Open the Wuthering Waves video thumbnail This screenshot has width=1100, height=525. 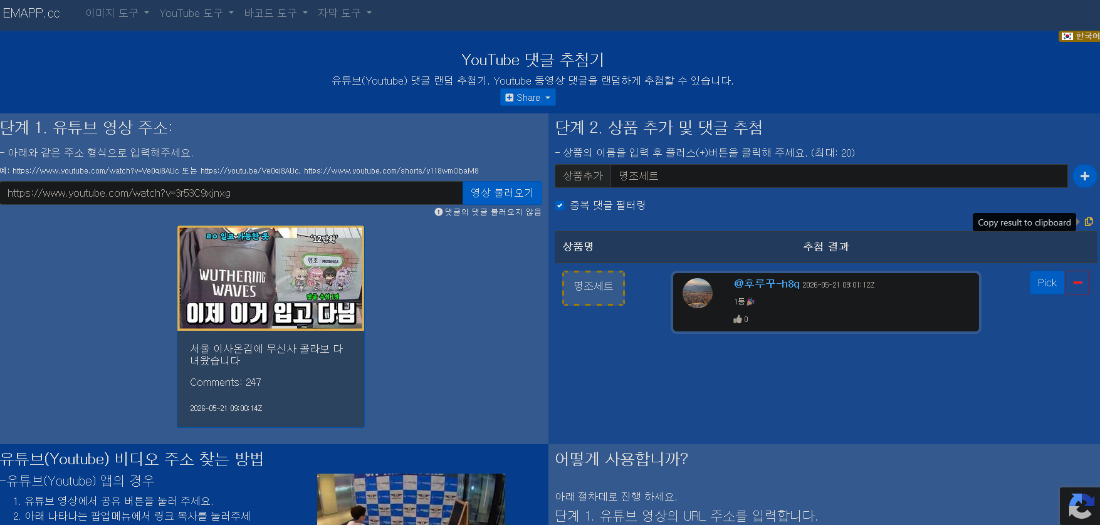pos(271,278)
